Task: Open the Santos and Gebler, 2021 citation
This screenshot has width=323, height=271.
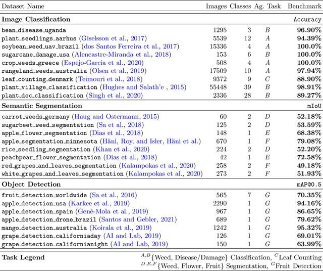Action: pyautogui.click(x=138, y=219)
